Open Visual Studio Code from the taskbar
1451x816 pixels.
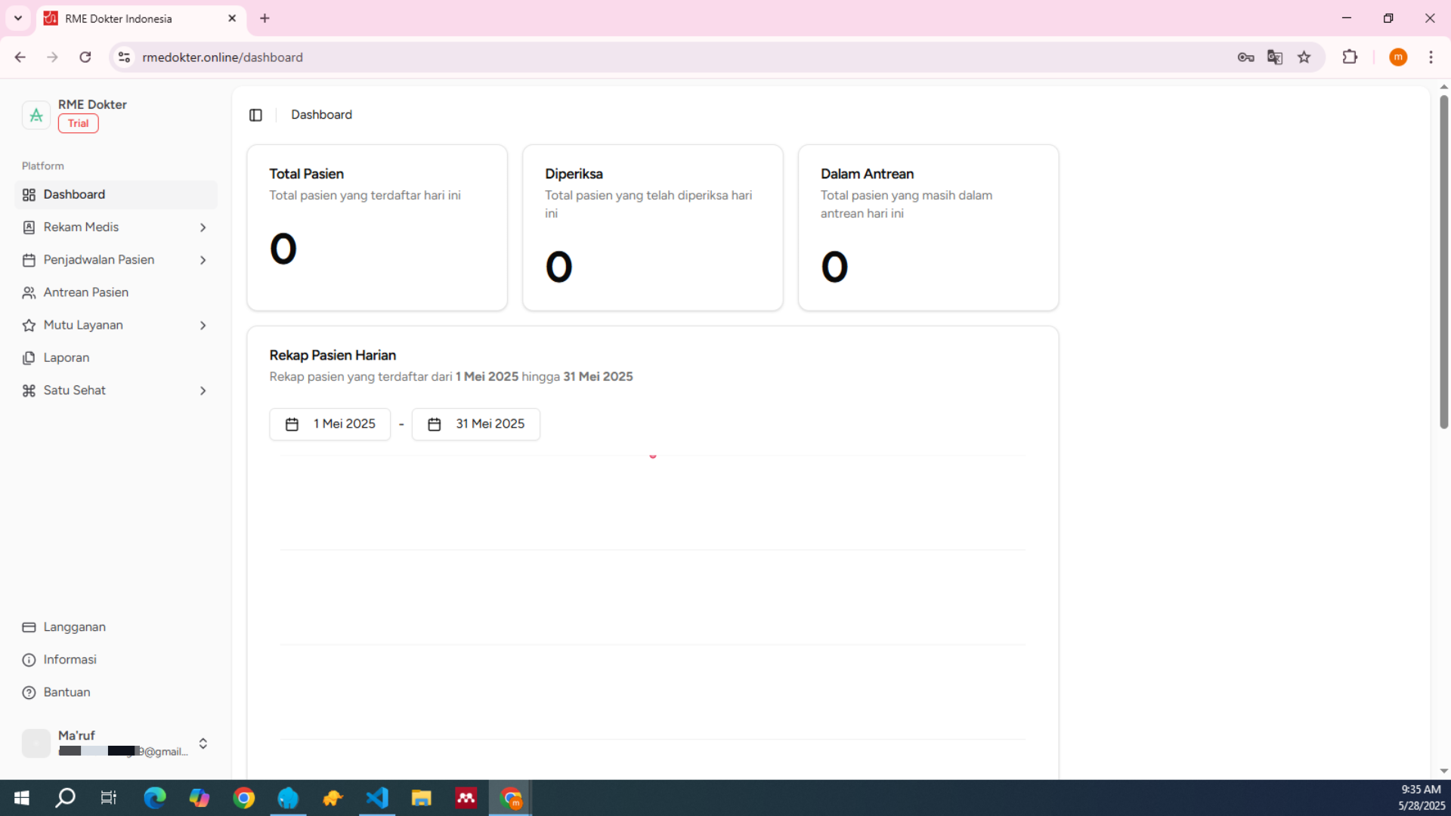tap(377, 798)
